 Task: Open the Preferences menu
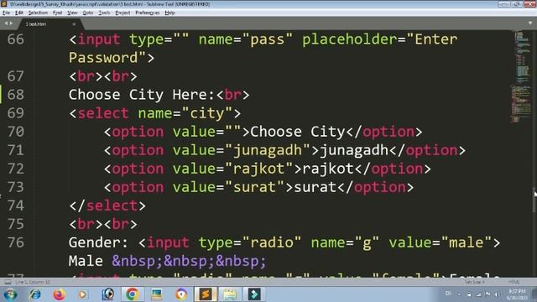tap(148, 13)
